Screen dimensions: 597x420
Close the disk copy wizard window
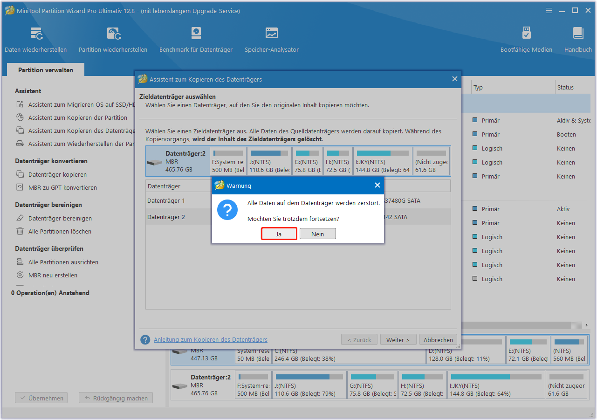tap(455, 79)
